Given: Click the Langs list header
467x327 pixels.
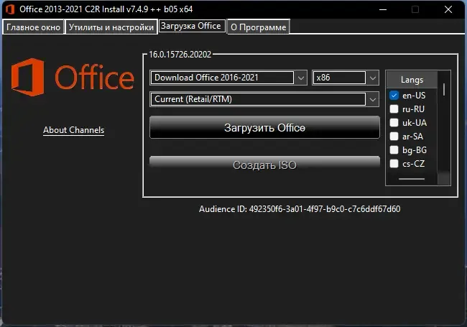Looking at the screenshot, I should pyautogui.click(x=412, y=80).
